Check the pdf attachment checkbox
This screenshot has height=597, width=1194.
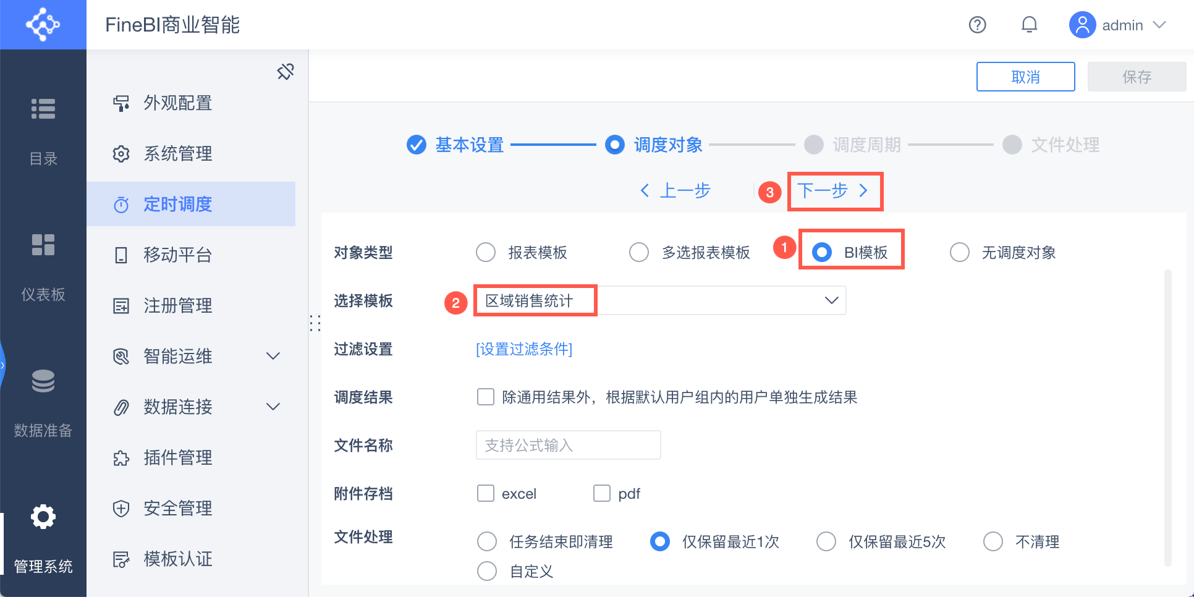coord(602,493)
